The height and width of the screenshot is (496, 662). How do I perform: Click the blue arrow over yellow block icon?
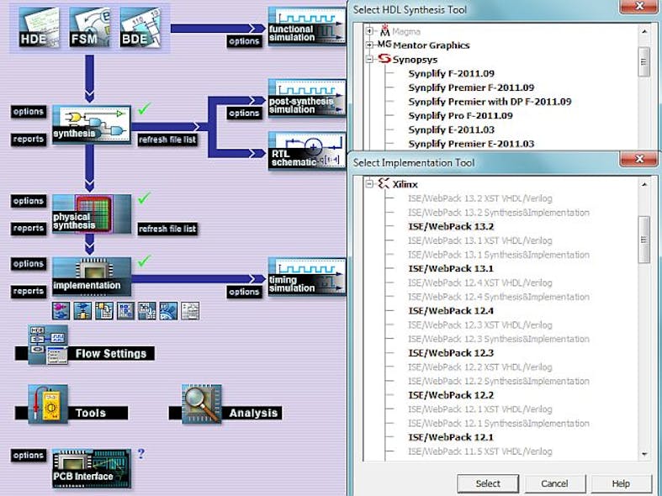[x=82, y=311]
